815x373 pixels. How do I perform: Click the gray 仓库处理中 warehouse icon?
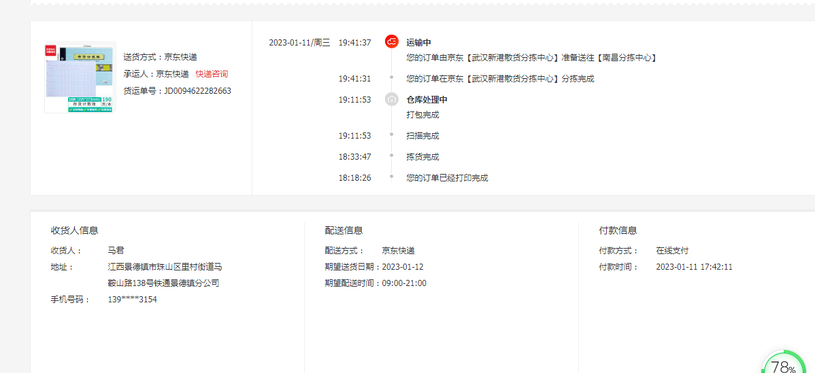point(391,99)
